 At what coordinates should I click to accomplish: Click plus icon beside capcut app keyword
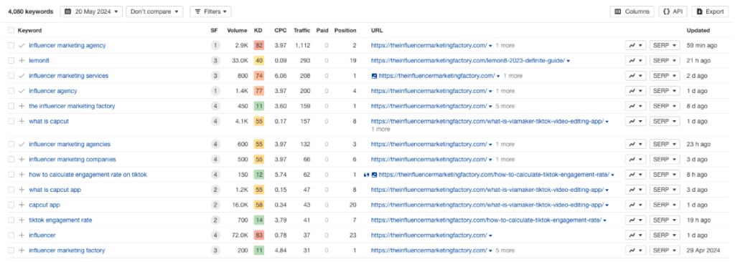pos(22,205)
